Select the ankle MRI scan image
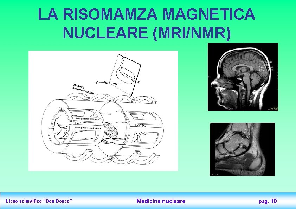 242,149
